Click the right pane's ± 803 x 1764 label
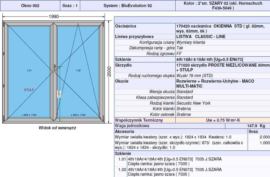270x177 pixels. (x=78, y=115)
